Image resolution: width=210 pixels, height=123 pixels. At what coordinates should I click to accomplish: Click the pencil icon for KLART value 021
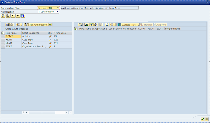point(50,43)
